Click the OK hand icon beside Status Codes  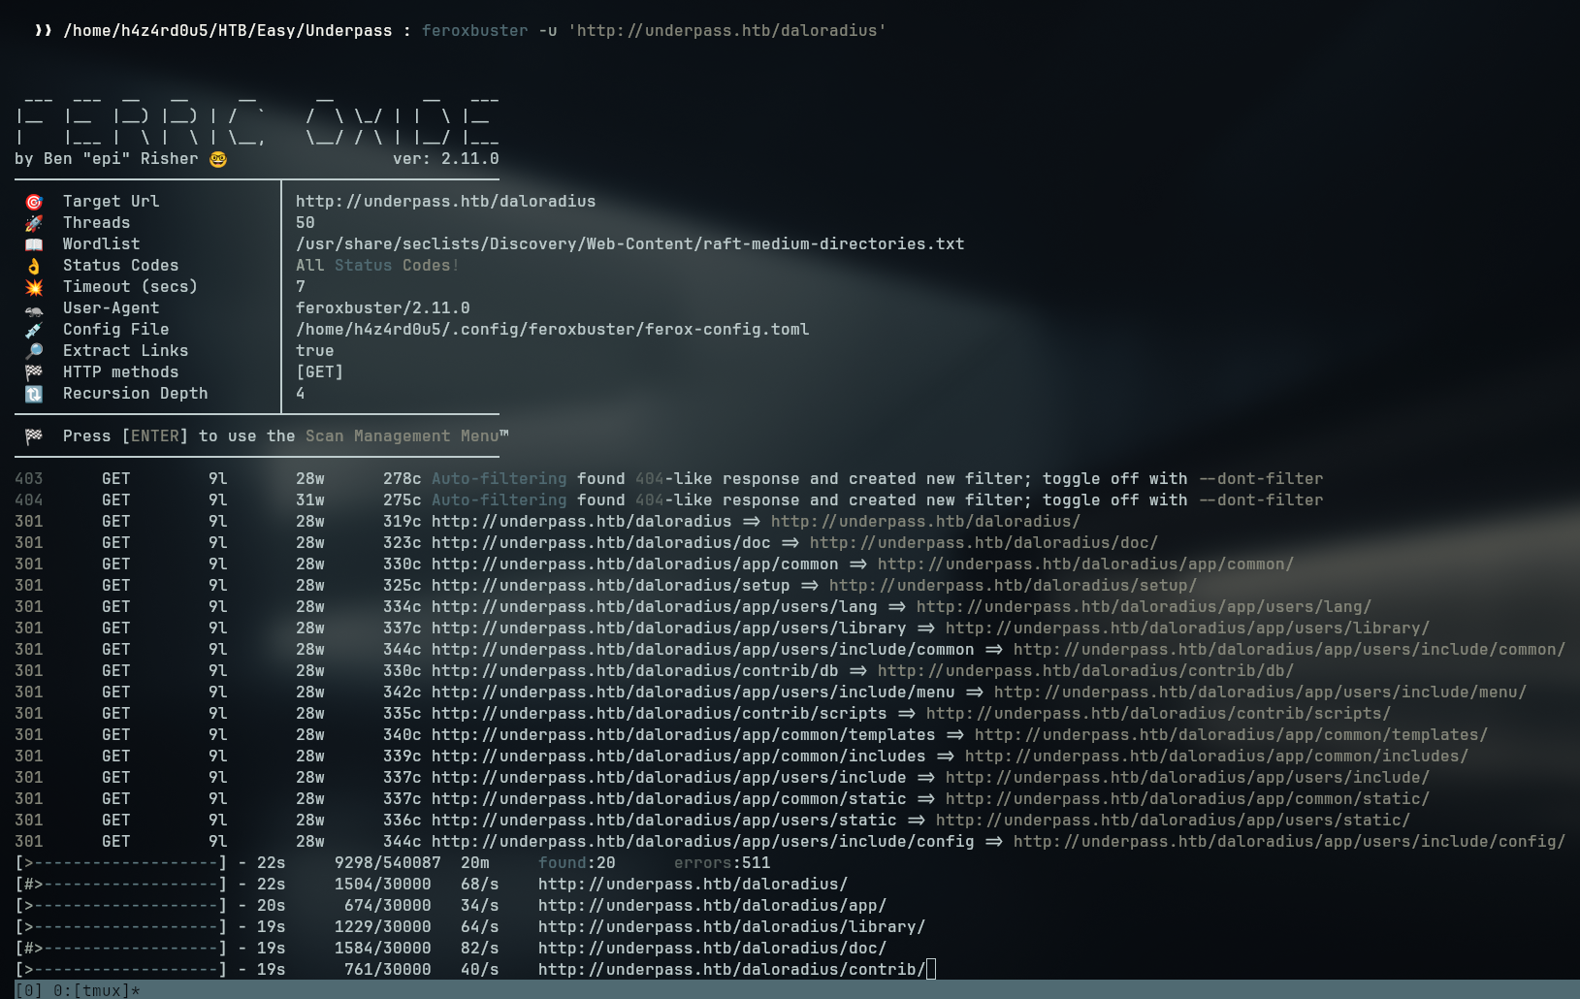(x=34, y=266)
